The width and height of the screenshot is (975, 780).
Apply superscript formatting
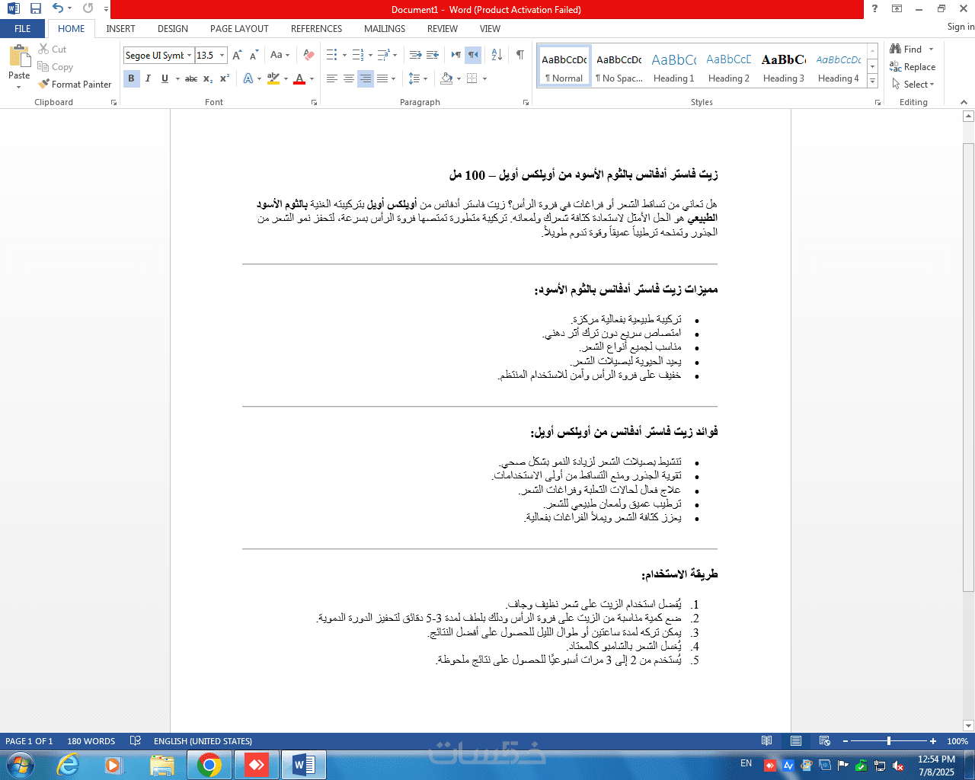pos(225,78)
